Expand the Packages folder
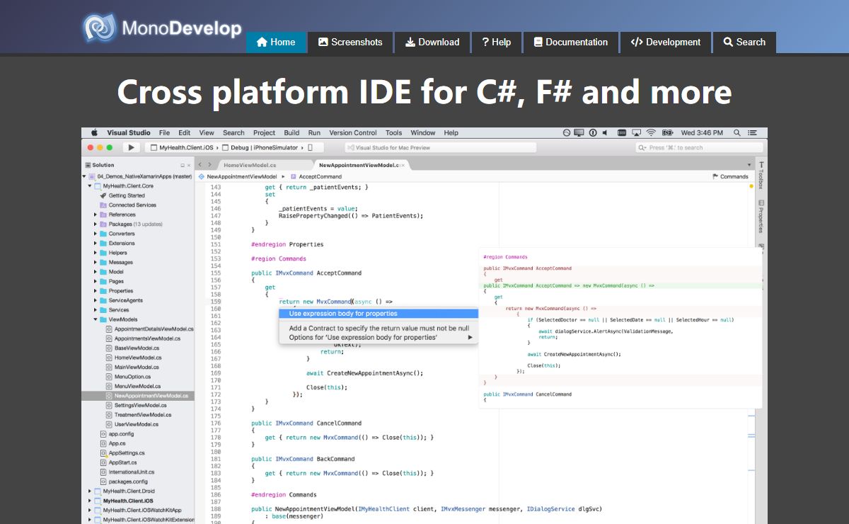The height and width of the screenshot is (524, 849). 95,224
